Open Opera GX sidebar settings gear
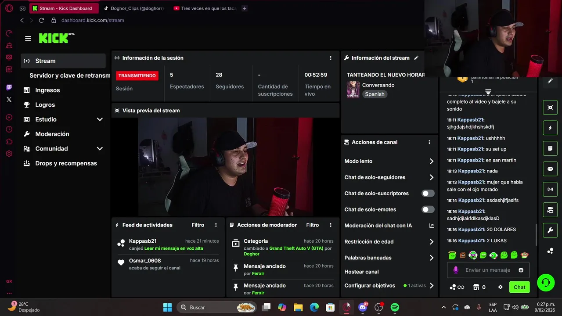The height and width of the screenshot is (316, 562). [x=9, y=154]
